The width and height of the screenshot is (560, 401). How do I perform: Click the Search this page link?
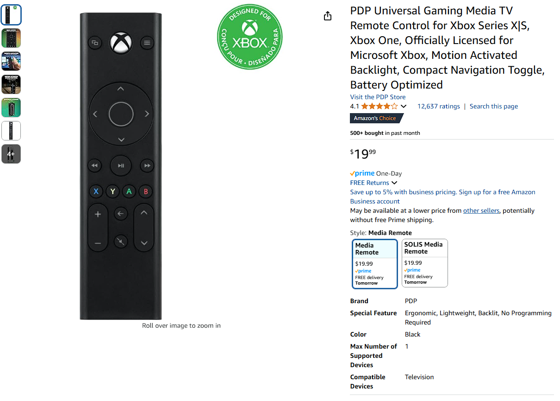click(x=494, y=106)
